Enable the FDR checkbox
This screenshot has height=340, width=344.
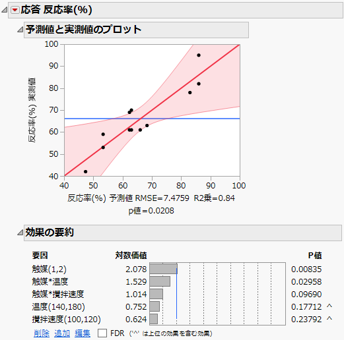(x=102, y=333)
